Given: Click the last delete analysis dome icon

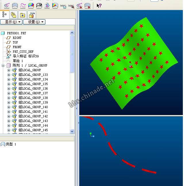Looking at the screenshot, I should 87,5.
